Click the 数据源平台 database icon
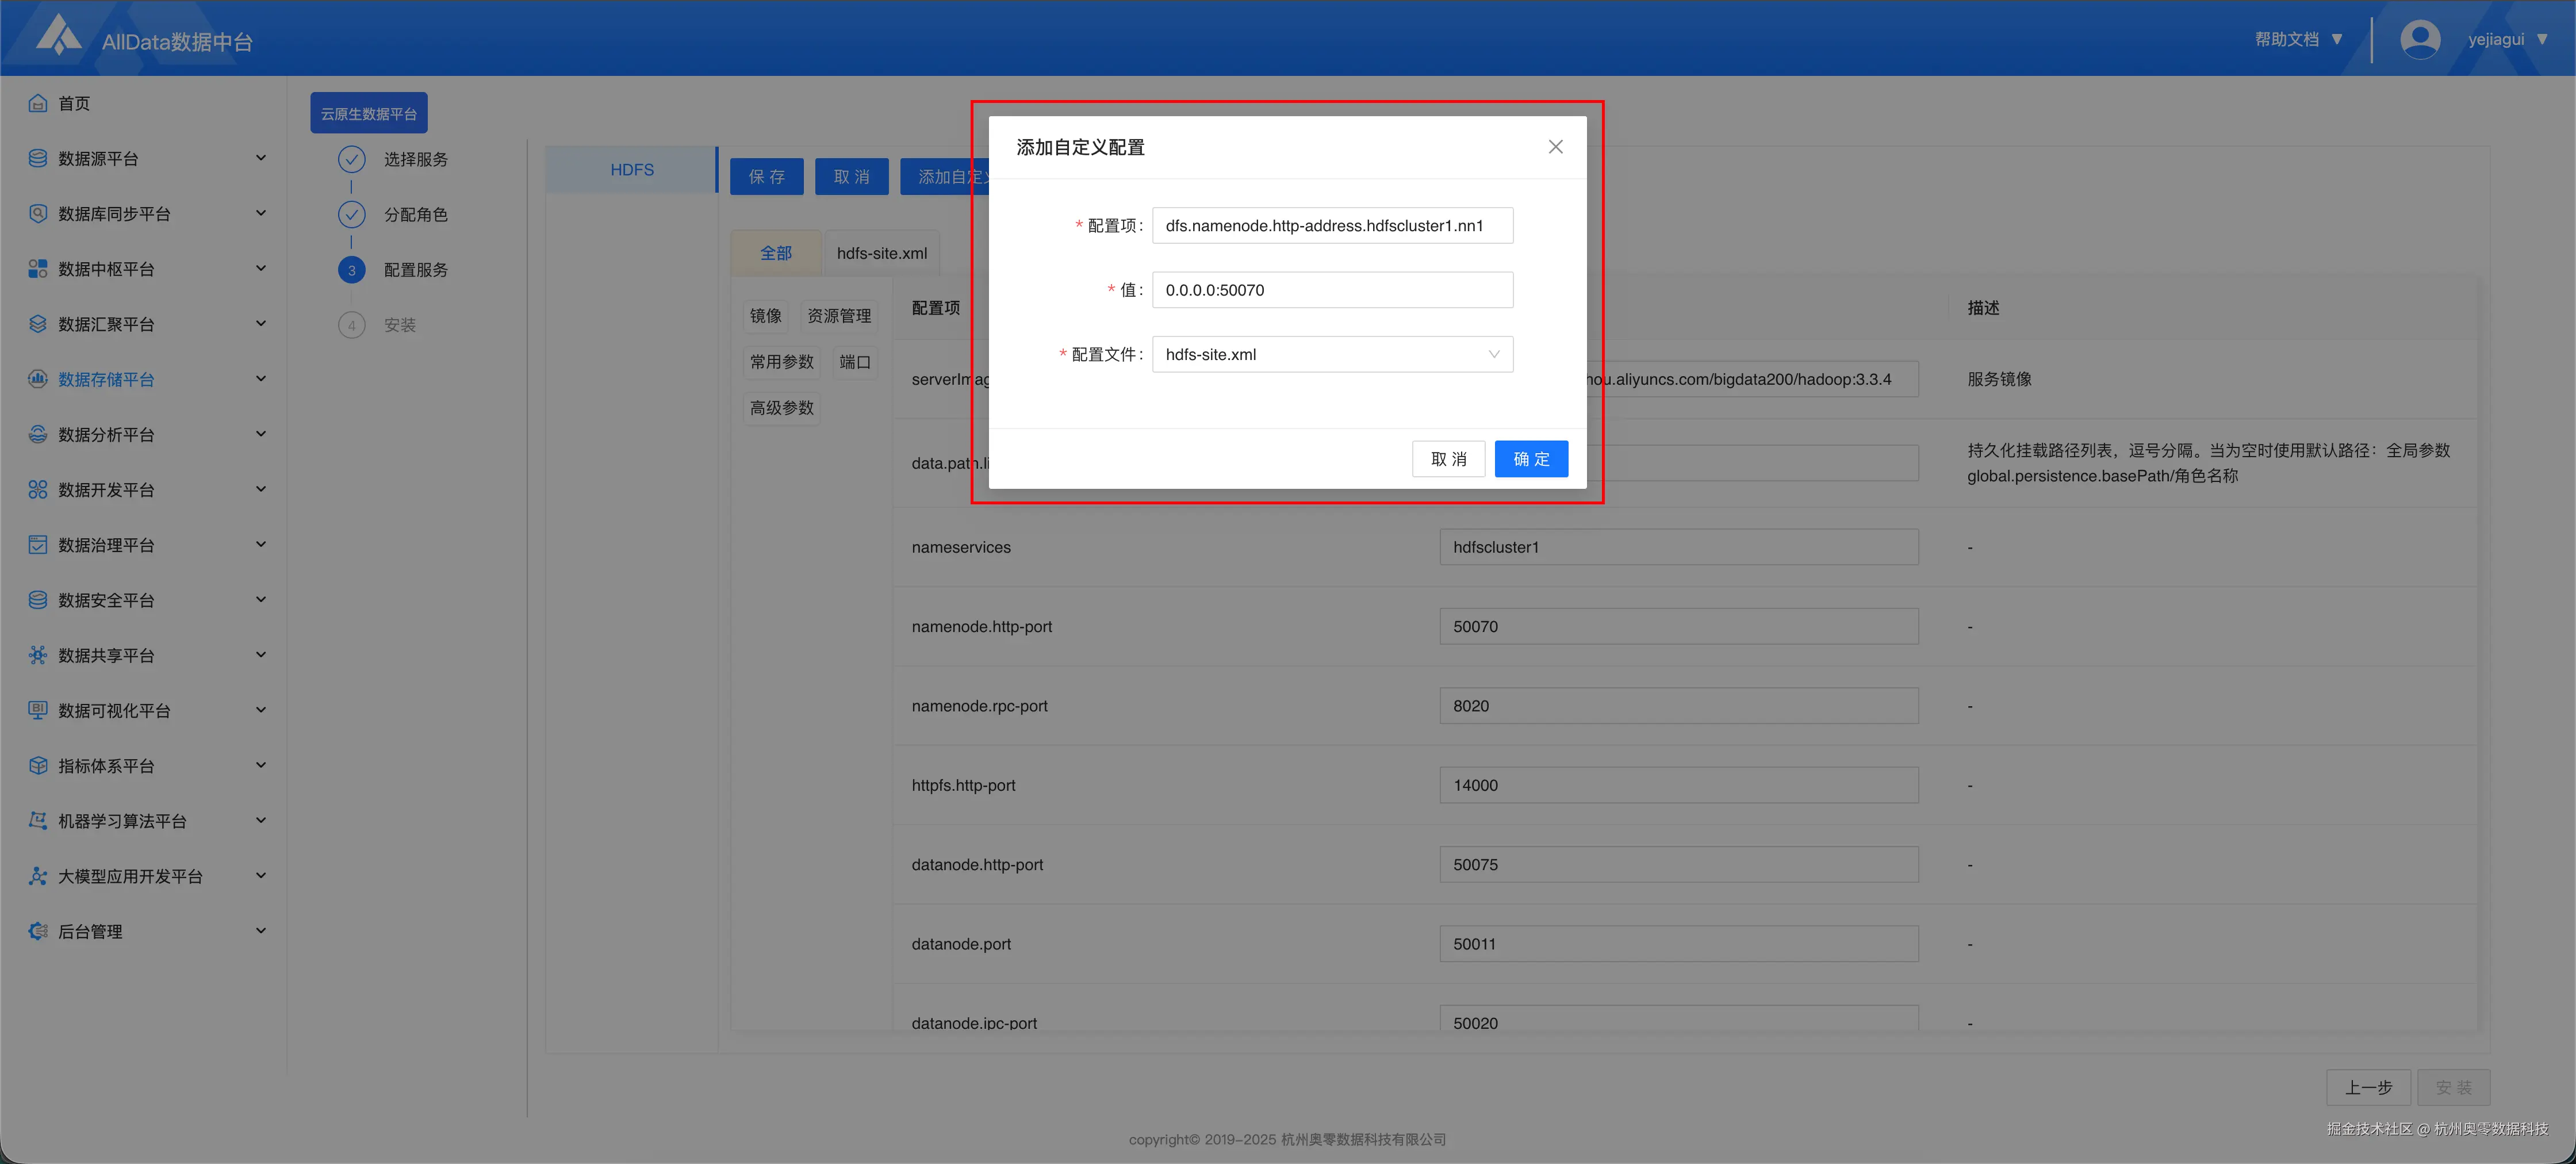Screen dimensions: 2576x1164 tap(38, 158)
